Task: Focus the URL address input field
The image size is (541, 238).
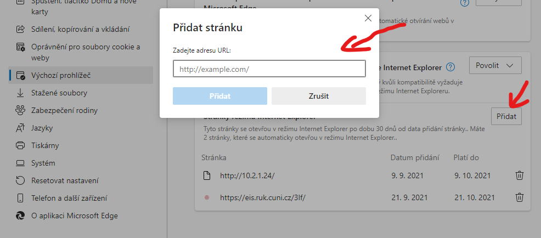Action: 269,69
